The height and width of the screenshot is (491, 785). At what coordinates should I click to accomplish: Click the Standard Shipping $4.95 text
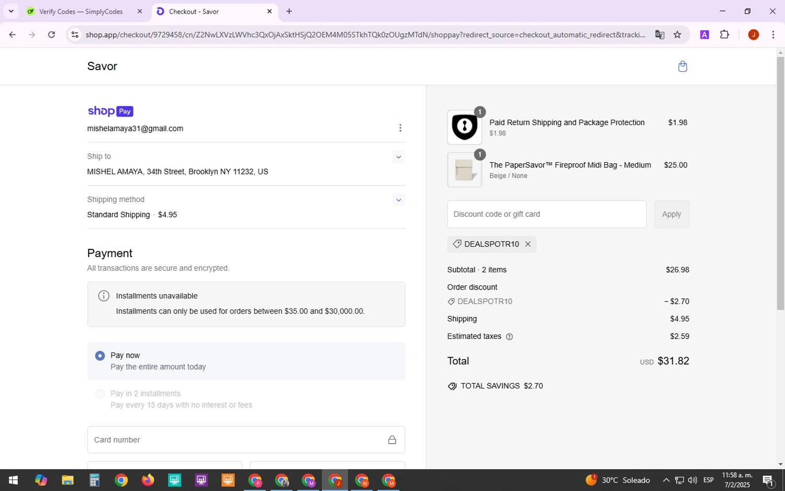132,215
